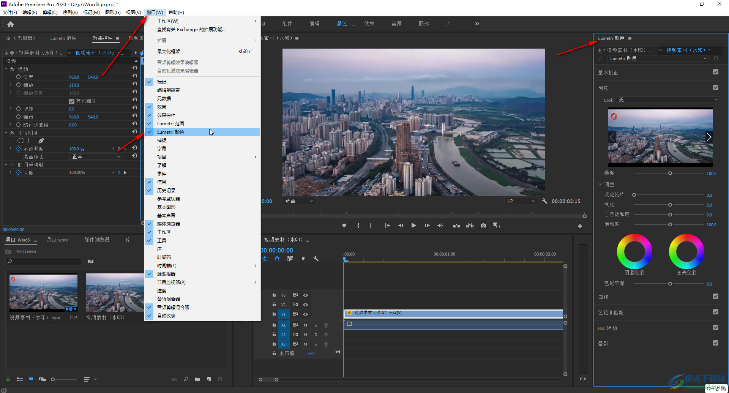729x393 pixels.
Task: Click the 效果 workspace button
Action: point(369,24)
